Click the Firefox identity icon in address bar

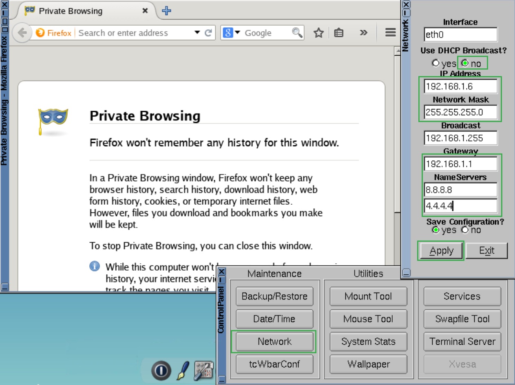[53, 33]
